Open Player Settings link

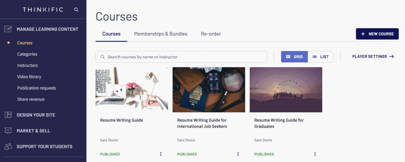tap(373, 57)
